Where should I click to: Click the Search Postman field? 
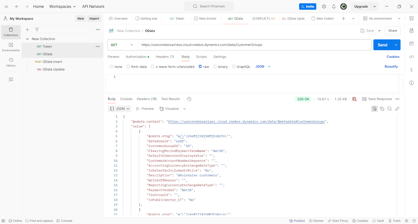pyautogui.click(x=209, y=6)
